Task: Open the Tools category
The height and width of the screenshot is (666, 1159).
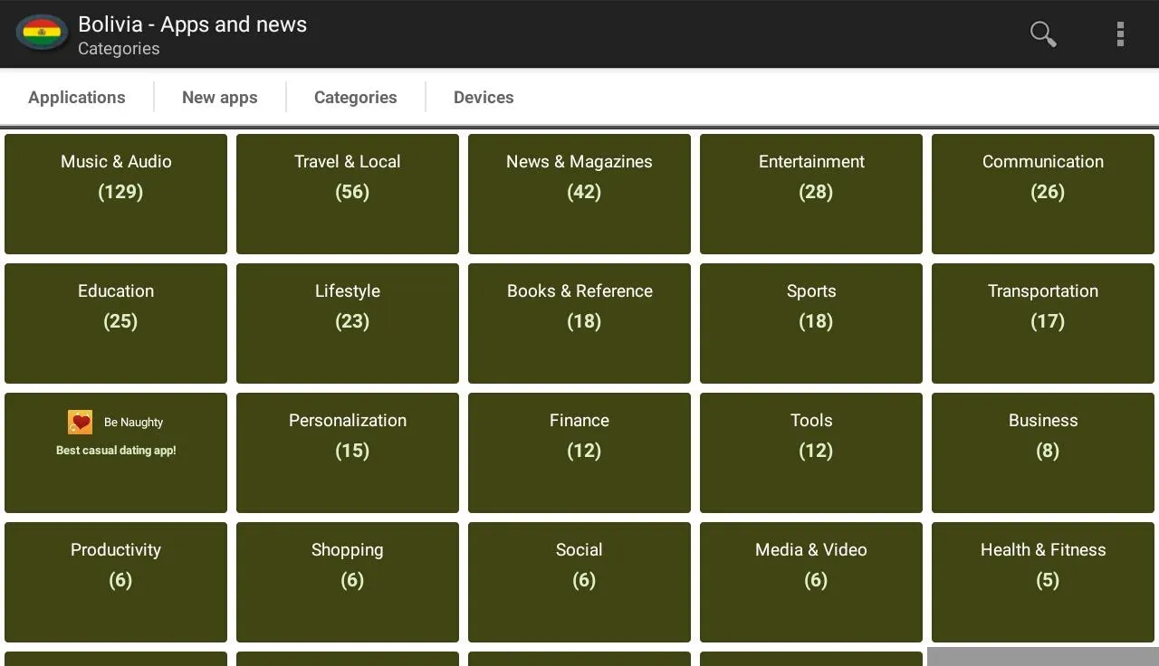Action: tap(811, 452)
